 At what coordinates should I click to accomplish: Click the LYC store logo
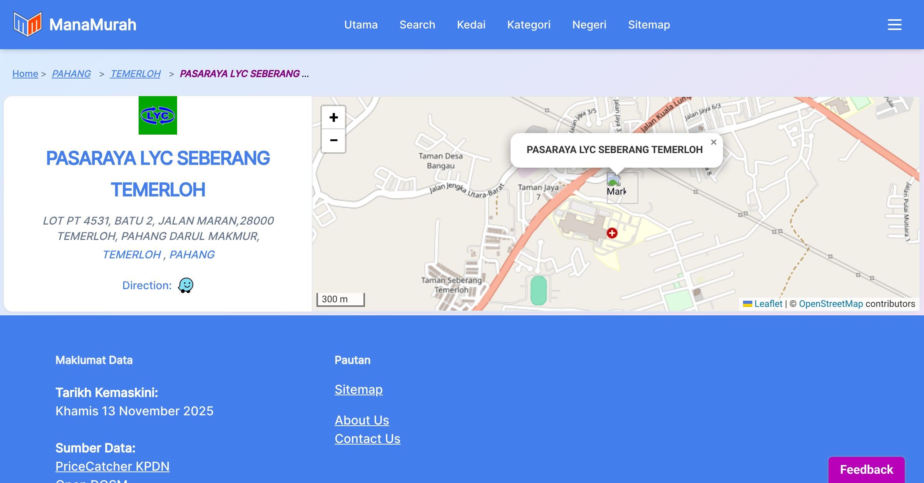[158, 115]
